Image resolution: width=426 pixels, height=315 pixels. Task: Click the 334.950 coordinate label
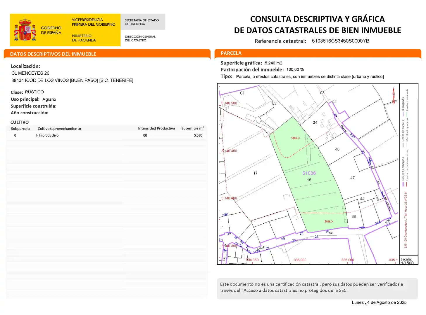pyautogui.click(x=252, y=260)
